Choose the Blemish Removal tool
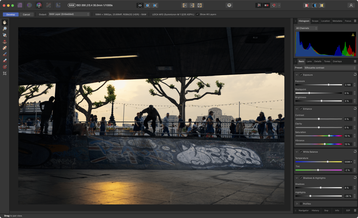 click(4, 48)
